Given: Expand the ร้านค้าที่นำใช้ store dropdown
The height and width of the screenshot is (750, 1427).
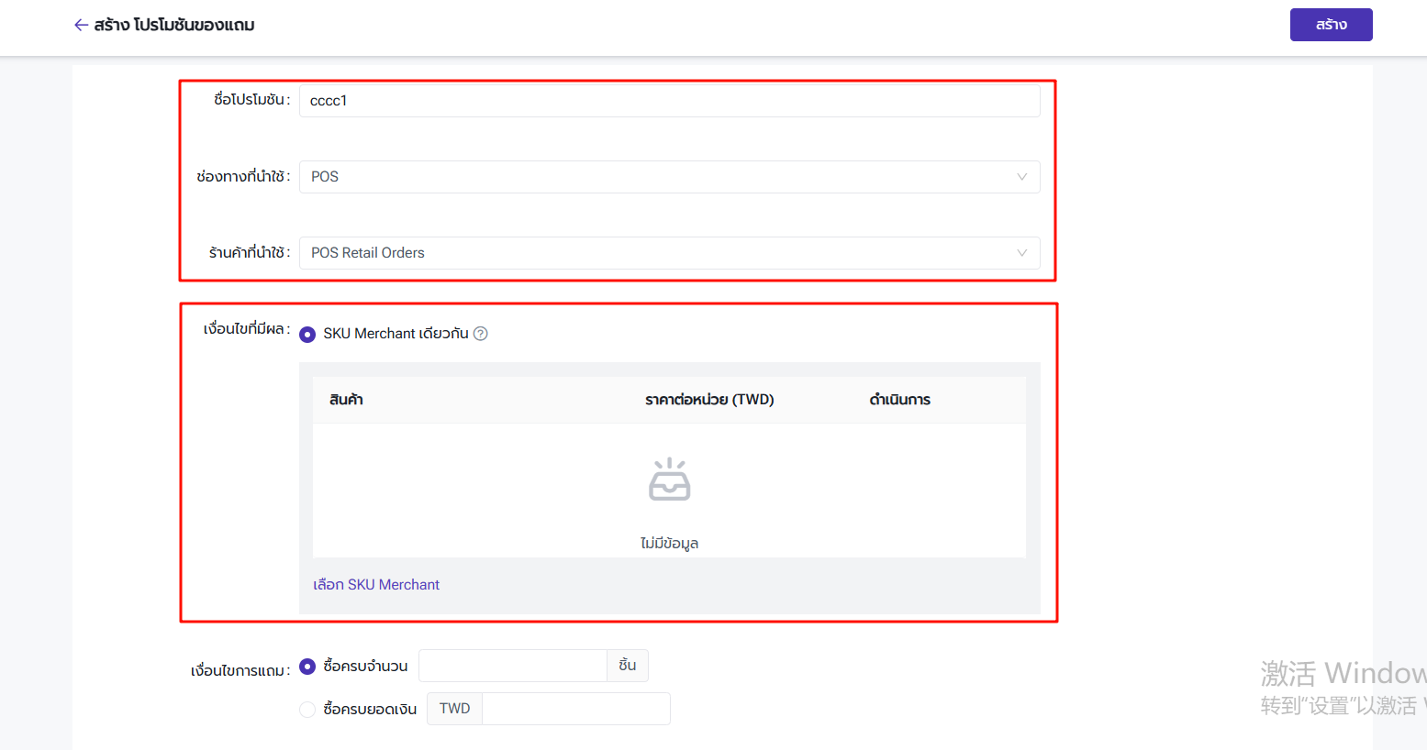Looking at the screenshot, I should 661,253.
